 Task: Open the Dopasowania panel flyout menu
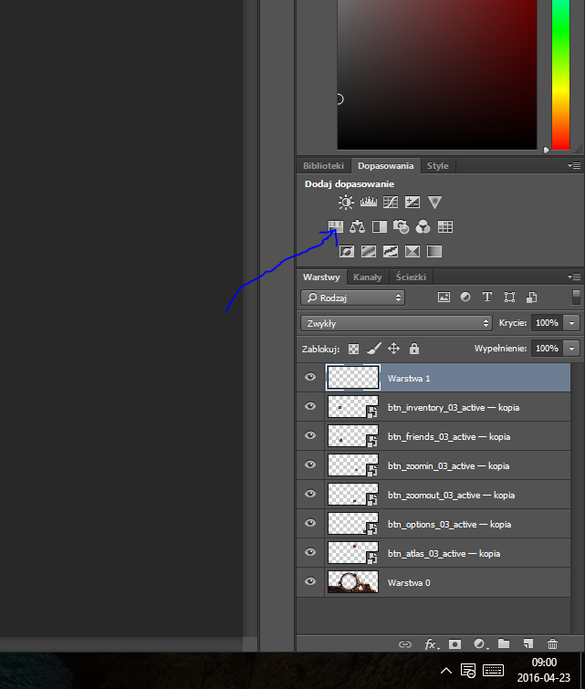574,166
